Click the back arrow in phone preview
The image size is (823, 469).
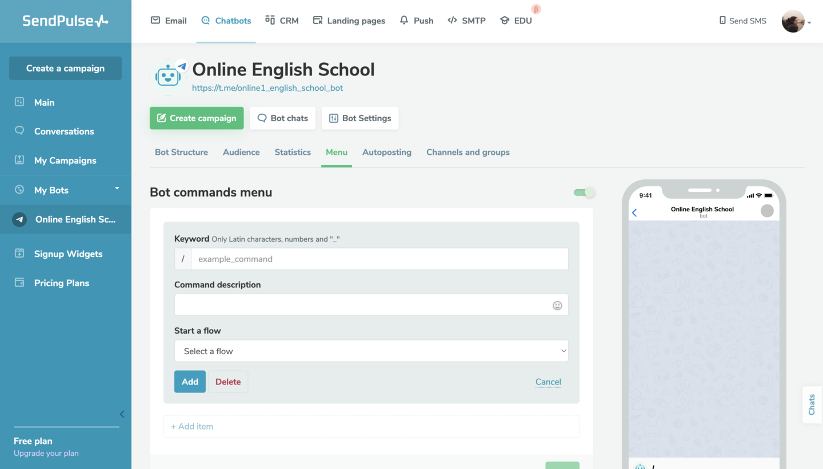click(634, 213)
